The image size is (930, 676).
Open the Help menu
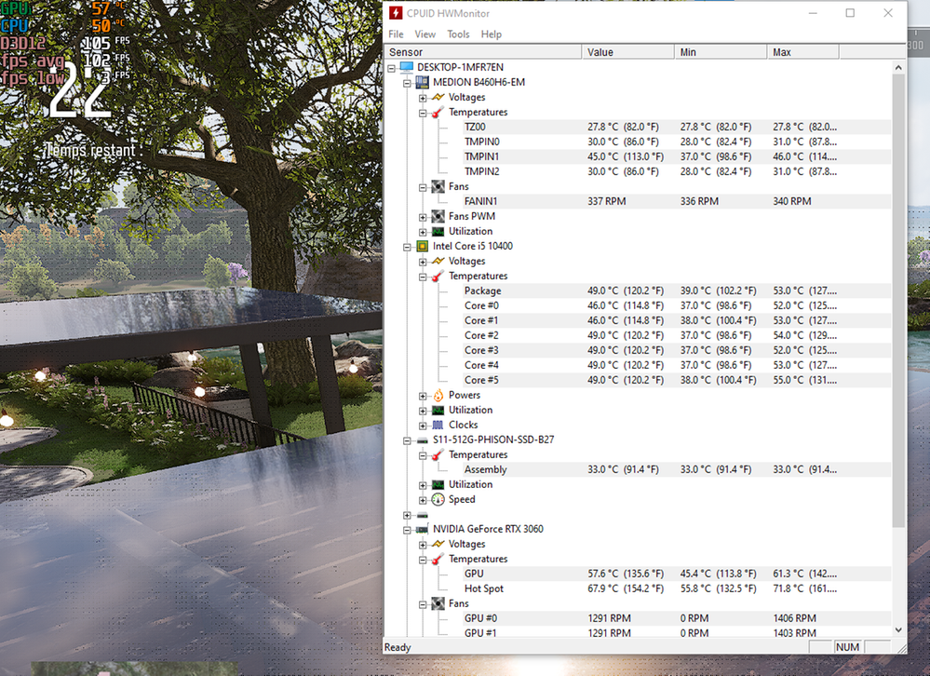coord(491,34)
